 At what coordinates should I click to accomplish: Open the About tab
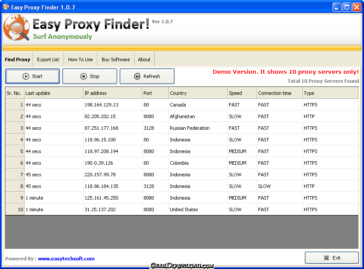pos(144,59)
